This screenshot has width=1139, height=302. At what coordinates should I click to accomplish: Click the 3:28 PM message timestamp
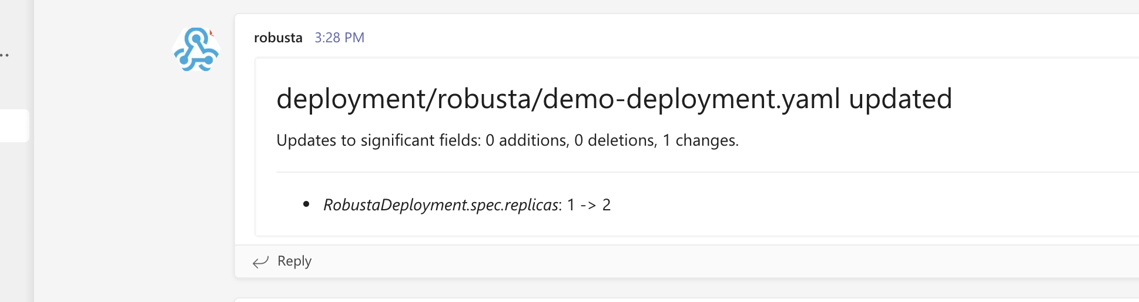(x=340, y=38)
